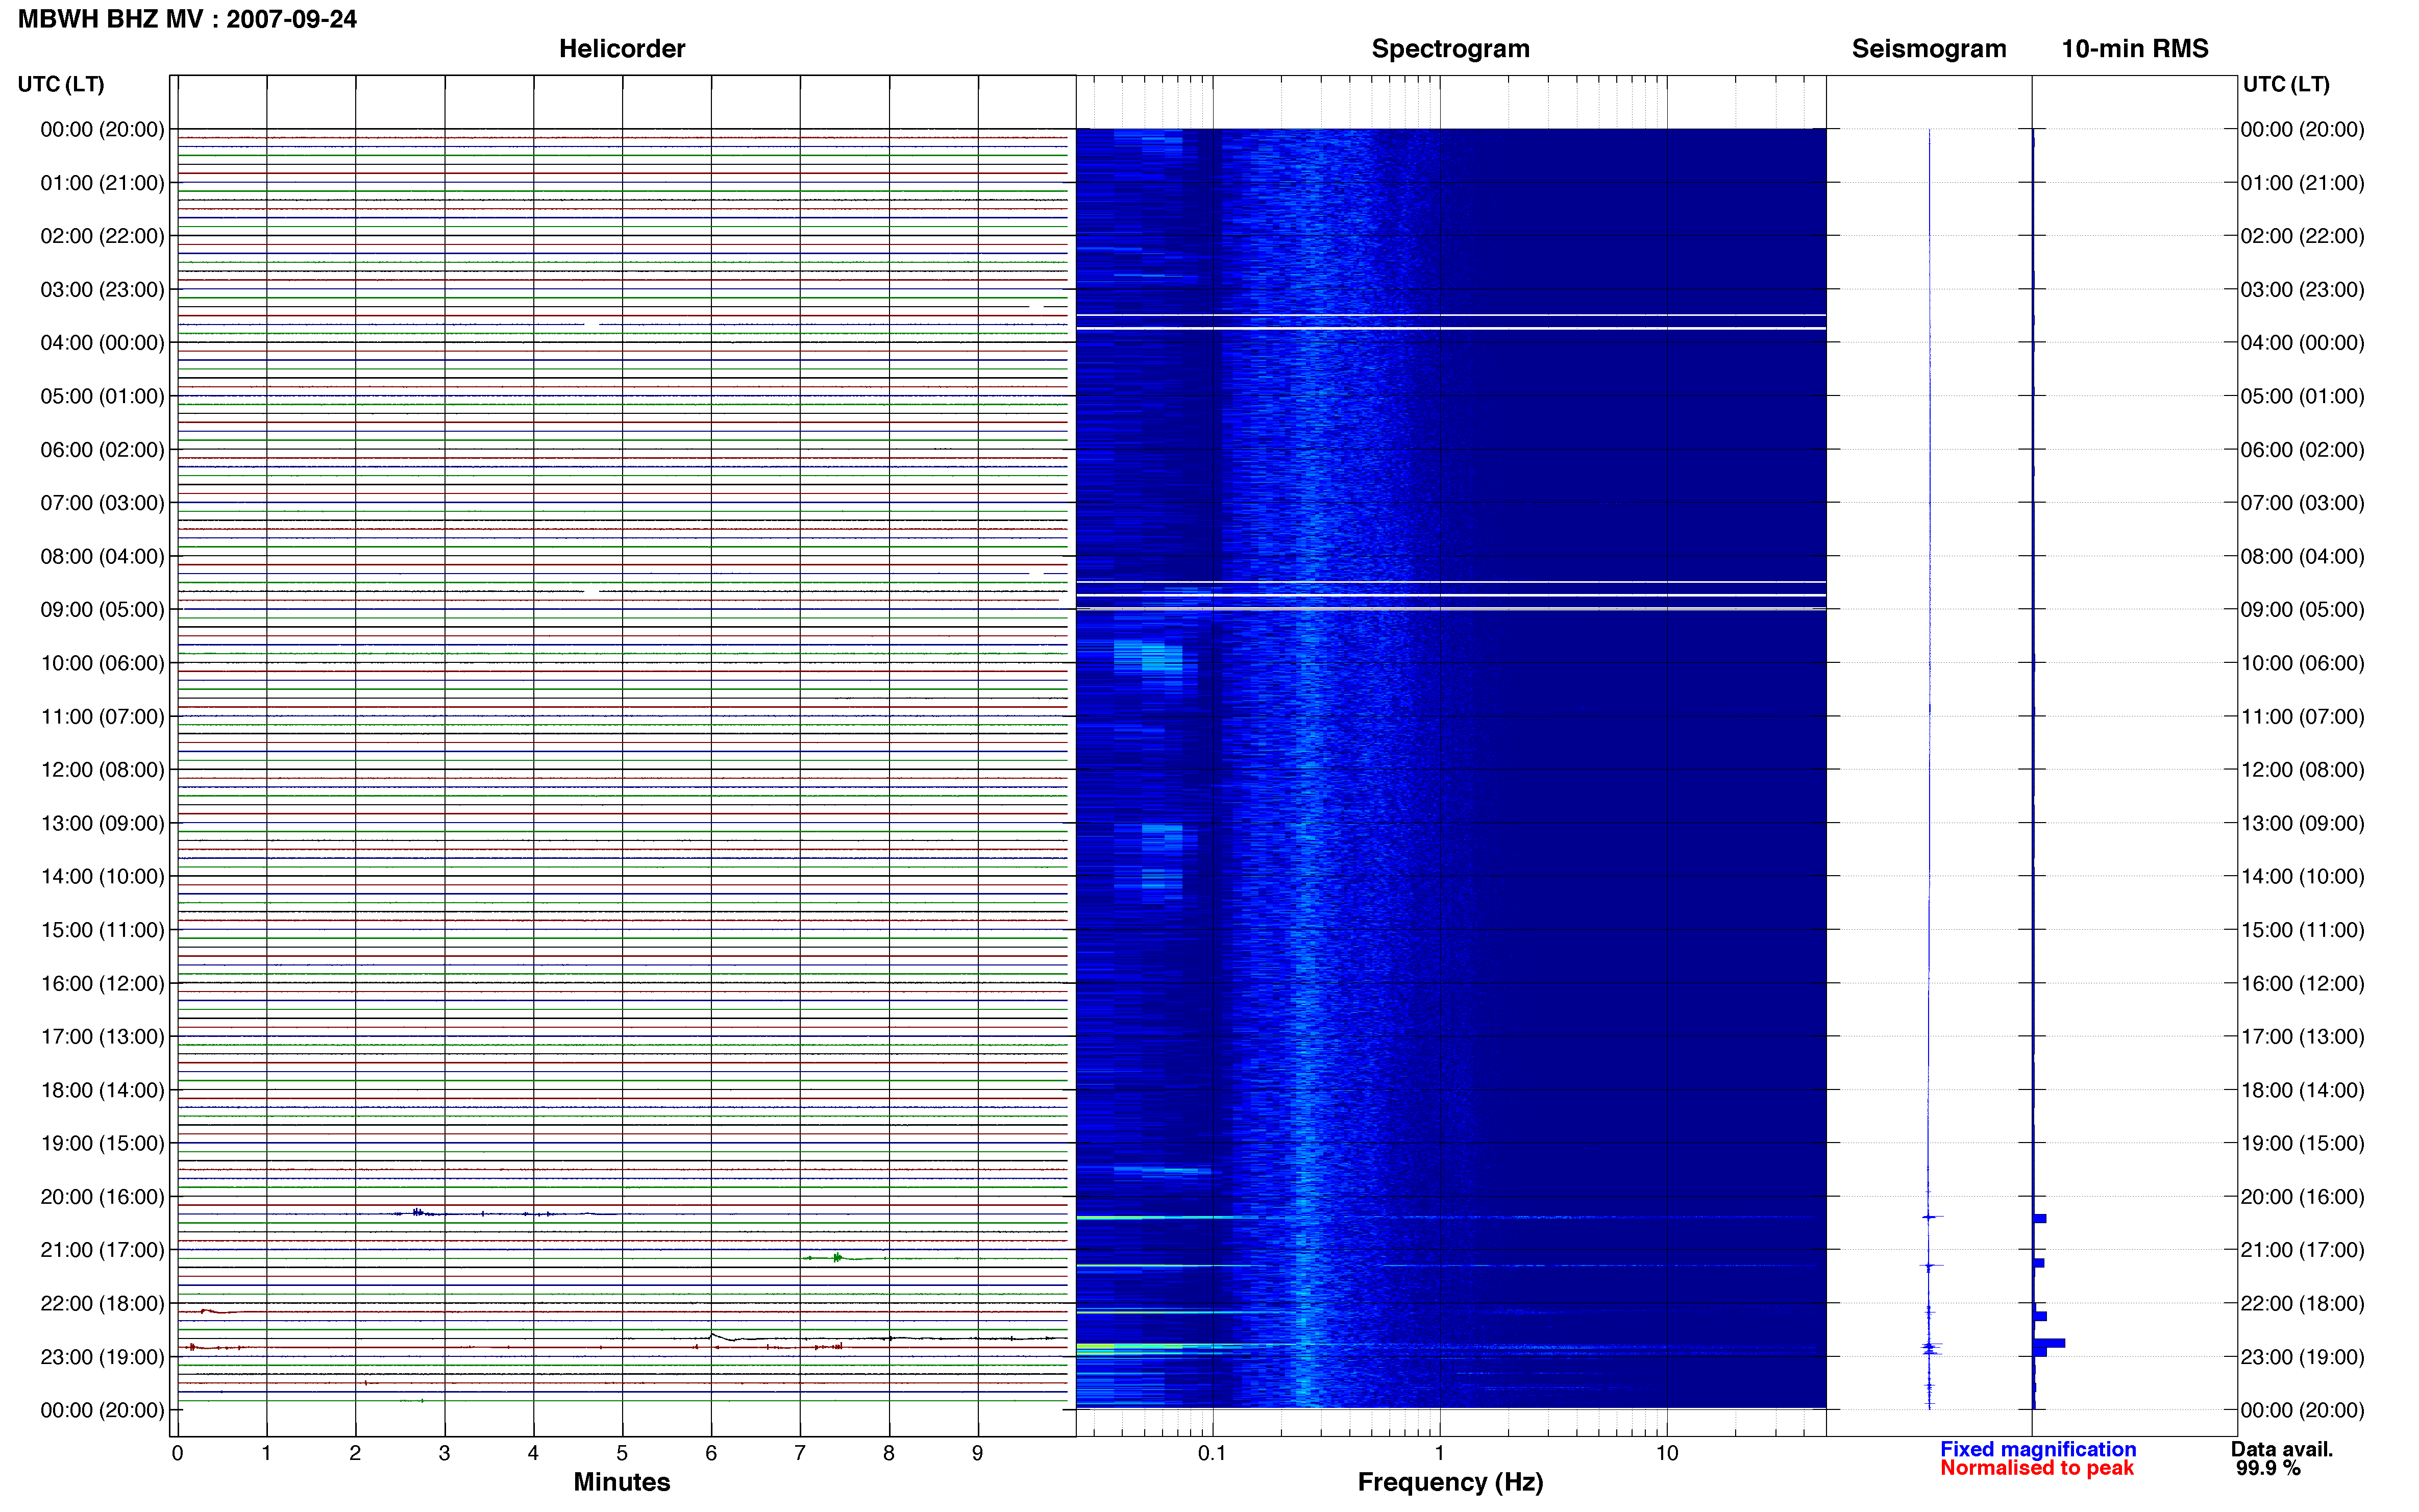This screenshot has width=2419, height=1512.
Task: Click right time label 02:00 (22:00)
Action: [x=2302, y=236]
